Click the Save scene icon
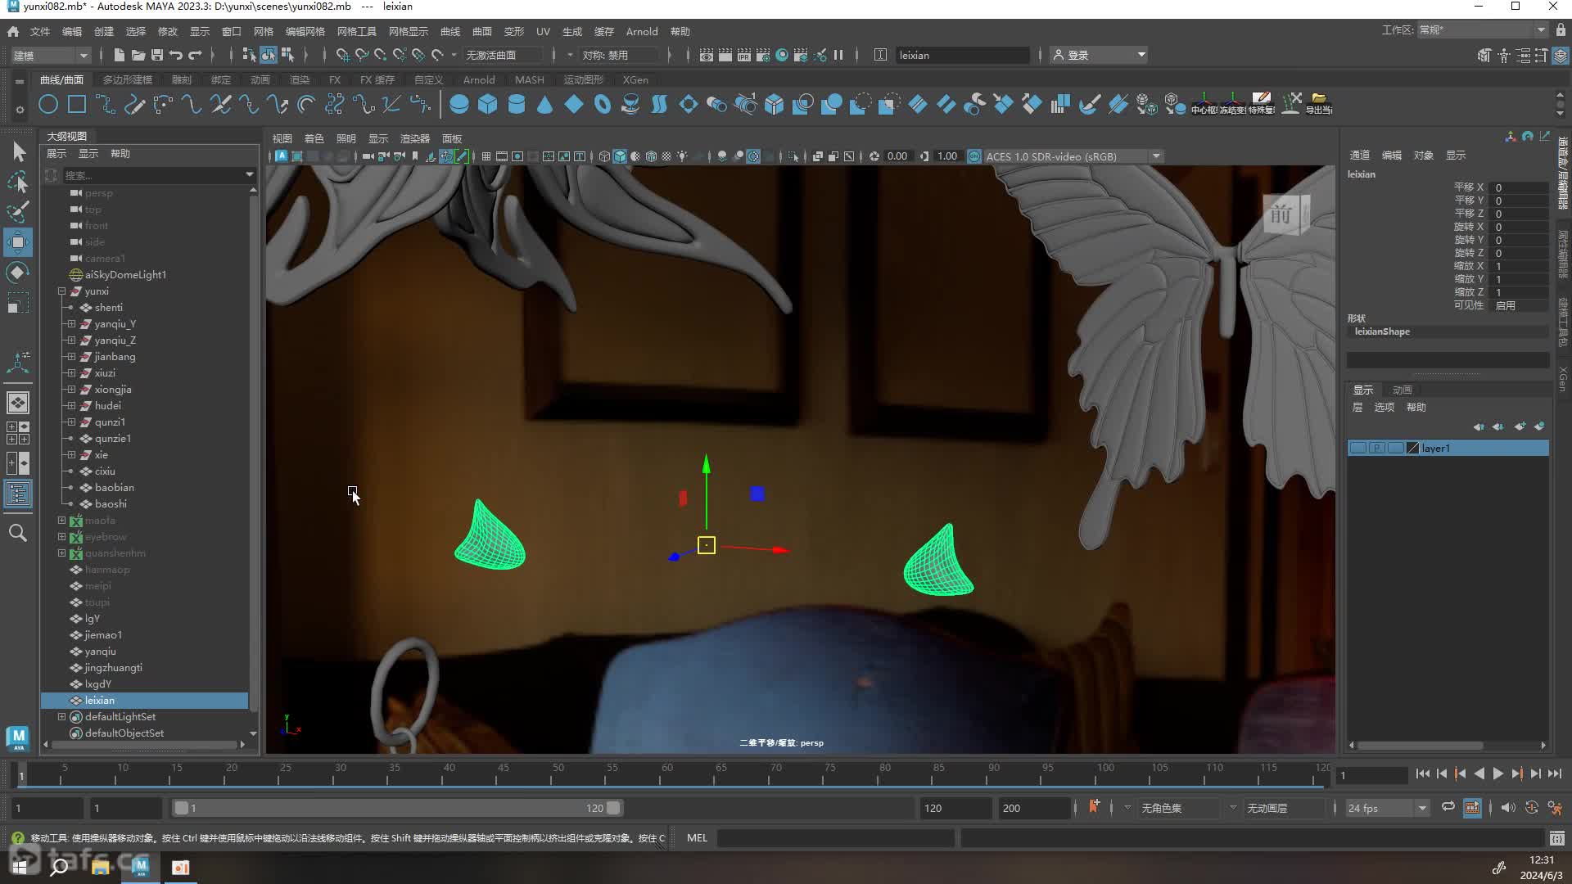 (157, 55)
